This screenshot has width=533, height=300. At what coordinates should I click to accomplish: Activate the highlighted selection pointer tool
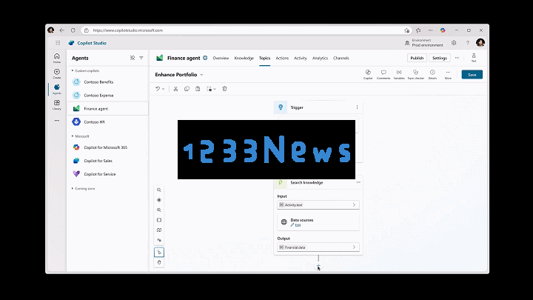(158, 252)
